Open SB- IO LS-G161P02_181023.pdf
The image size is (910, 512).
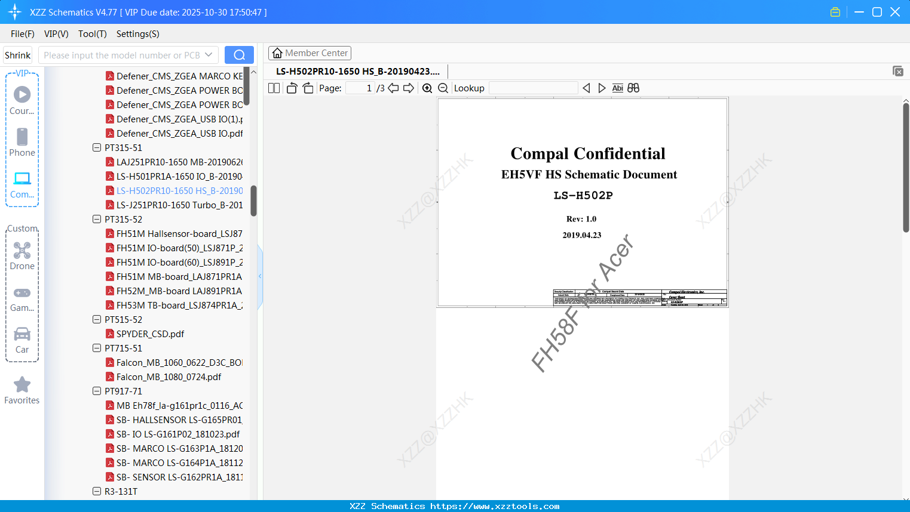pos(173,434)
